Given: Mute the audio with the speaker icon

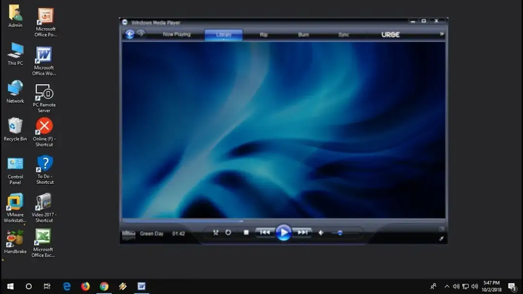Looking at the screenshot, I should coord(321,233).
